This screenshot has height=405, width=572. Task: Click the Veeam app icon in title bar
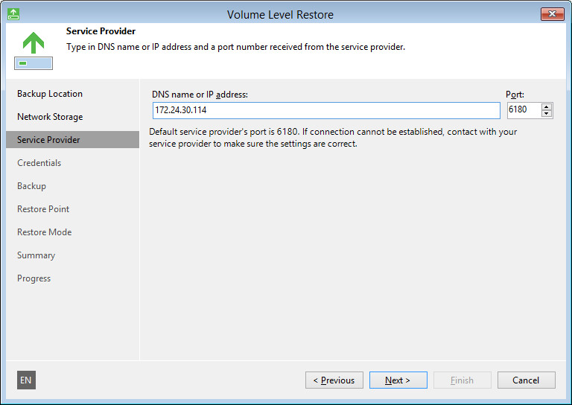(13, 14)
